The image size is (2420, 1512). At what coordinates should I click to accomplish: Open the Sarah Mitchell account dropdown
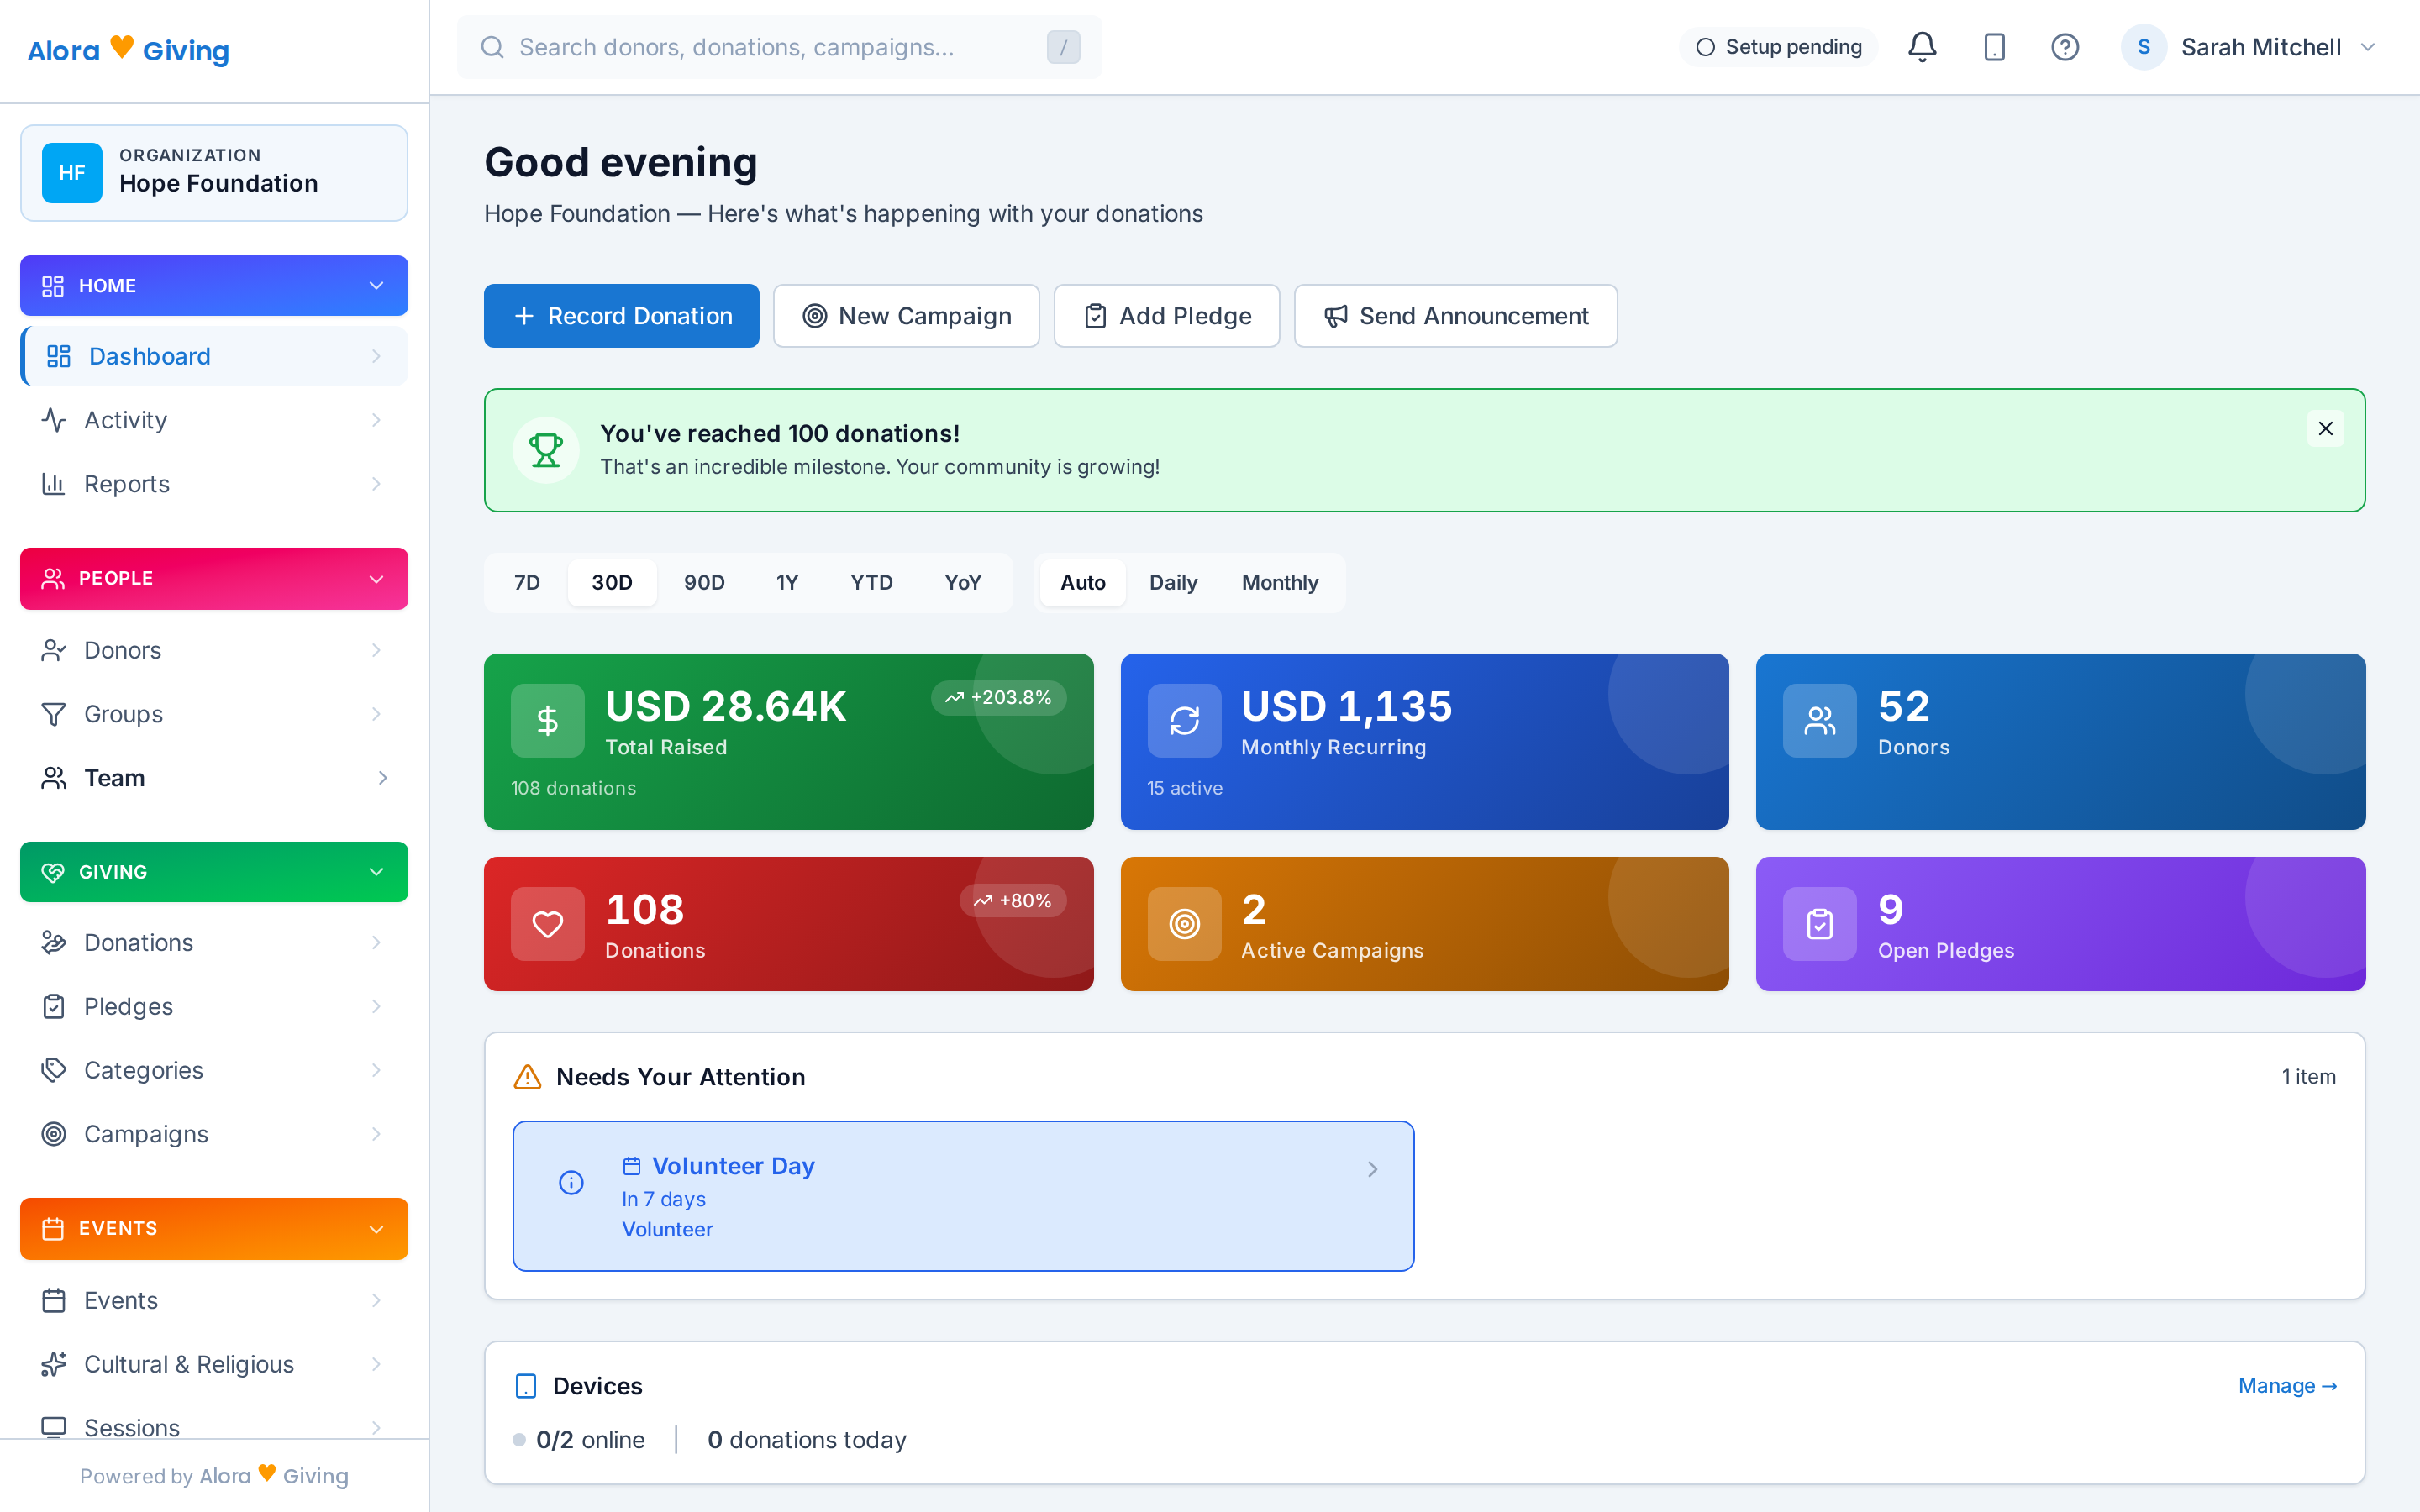point(2249,47)
